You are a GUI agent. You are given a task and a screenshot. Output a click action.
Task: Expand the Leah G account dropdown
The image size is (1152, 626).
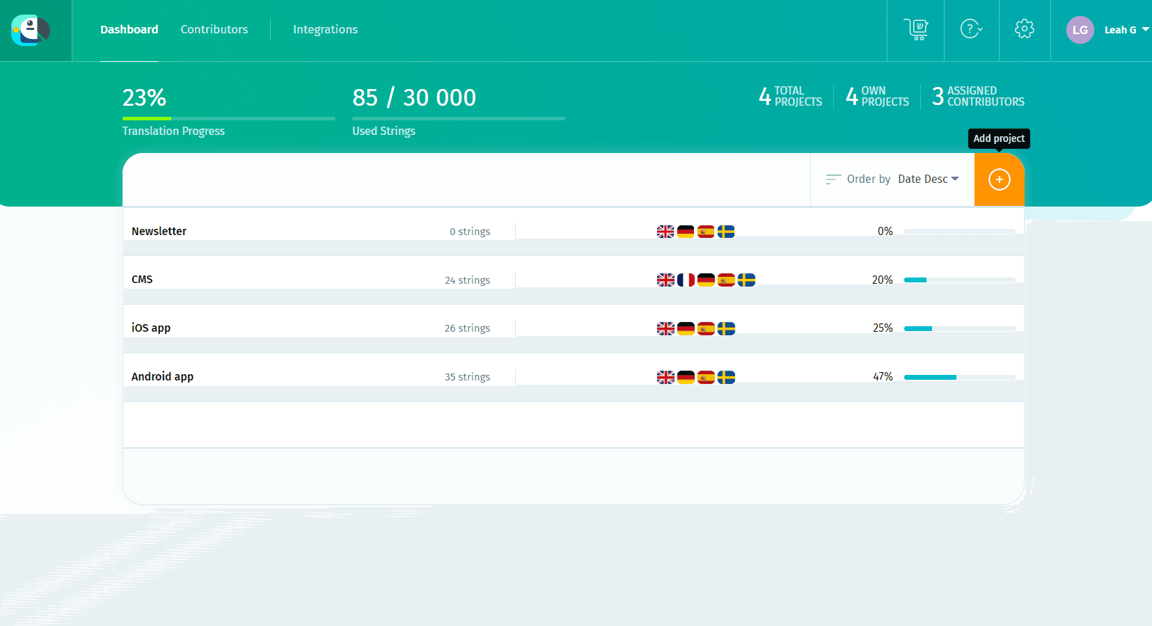click(1126, 30)
